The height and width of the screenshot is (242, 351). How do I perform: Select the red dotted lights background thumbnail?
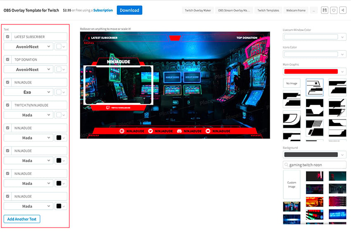pyautogui.click(x=337, y=201)
